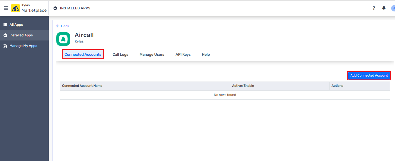The height and width of the screenshot is (161, 395).
Task: Click the Installed Apps header check icon
Action: coord(55,8)
